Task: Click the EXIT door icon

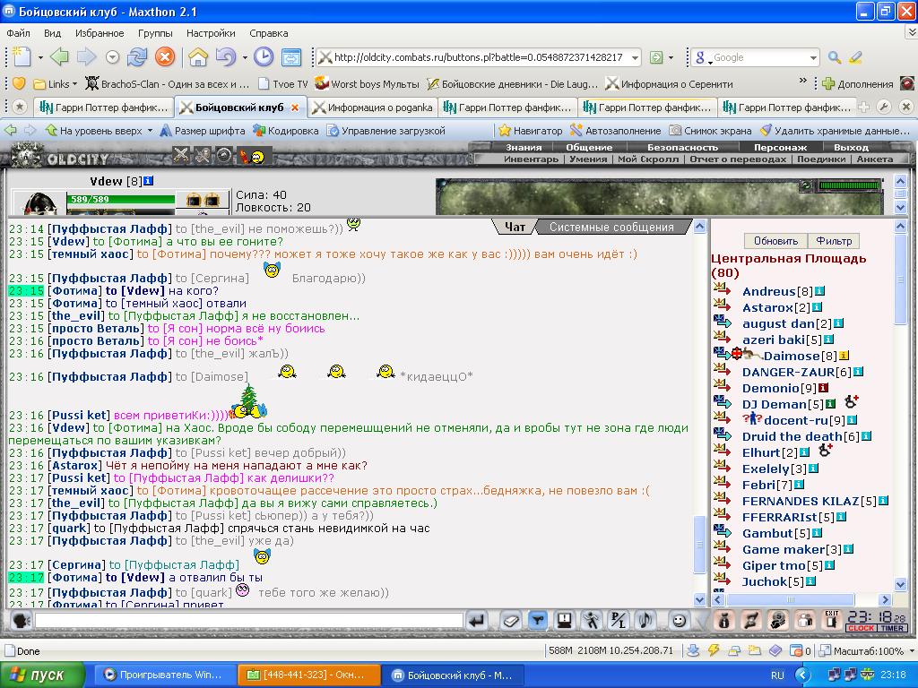Action: [831, 620]
